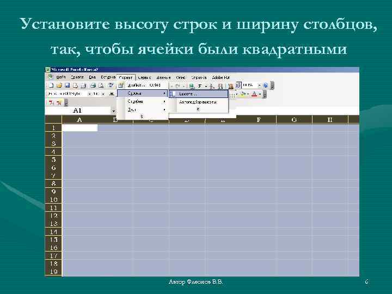Select Строка in the Format menu

pos(143,94)
